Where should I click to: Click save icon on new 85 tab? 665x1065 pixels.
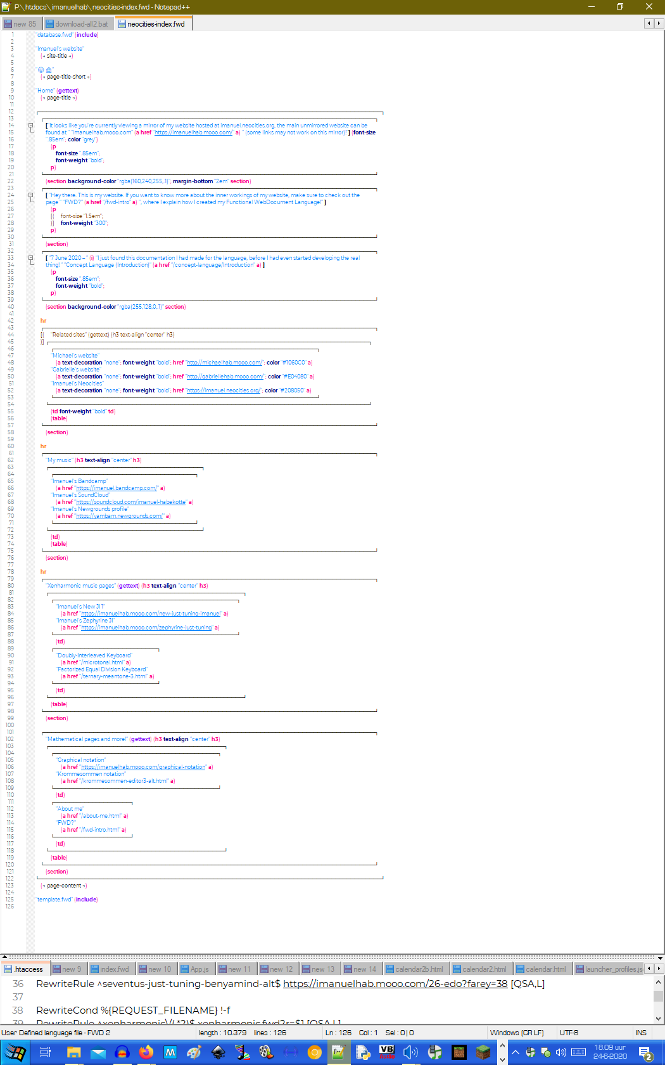[8, 24]
